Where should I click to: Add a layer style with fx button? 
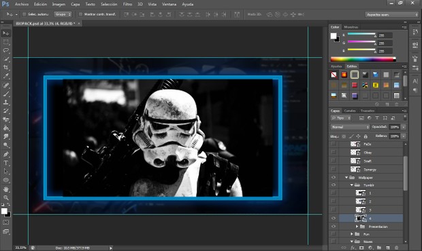[353, 248]
